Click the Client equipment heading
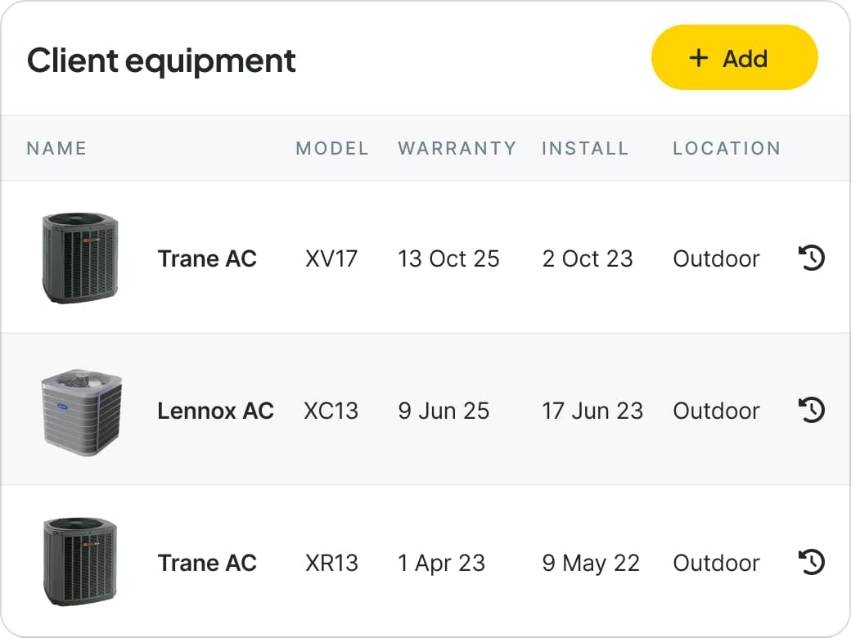Image resolution: width=851 pixels, height=638 pixels. pyautogui.click(x=161, y=61)
